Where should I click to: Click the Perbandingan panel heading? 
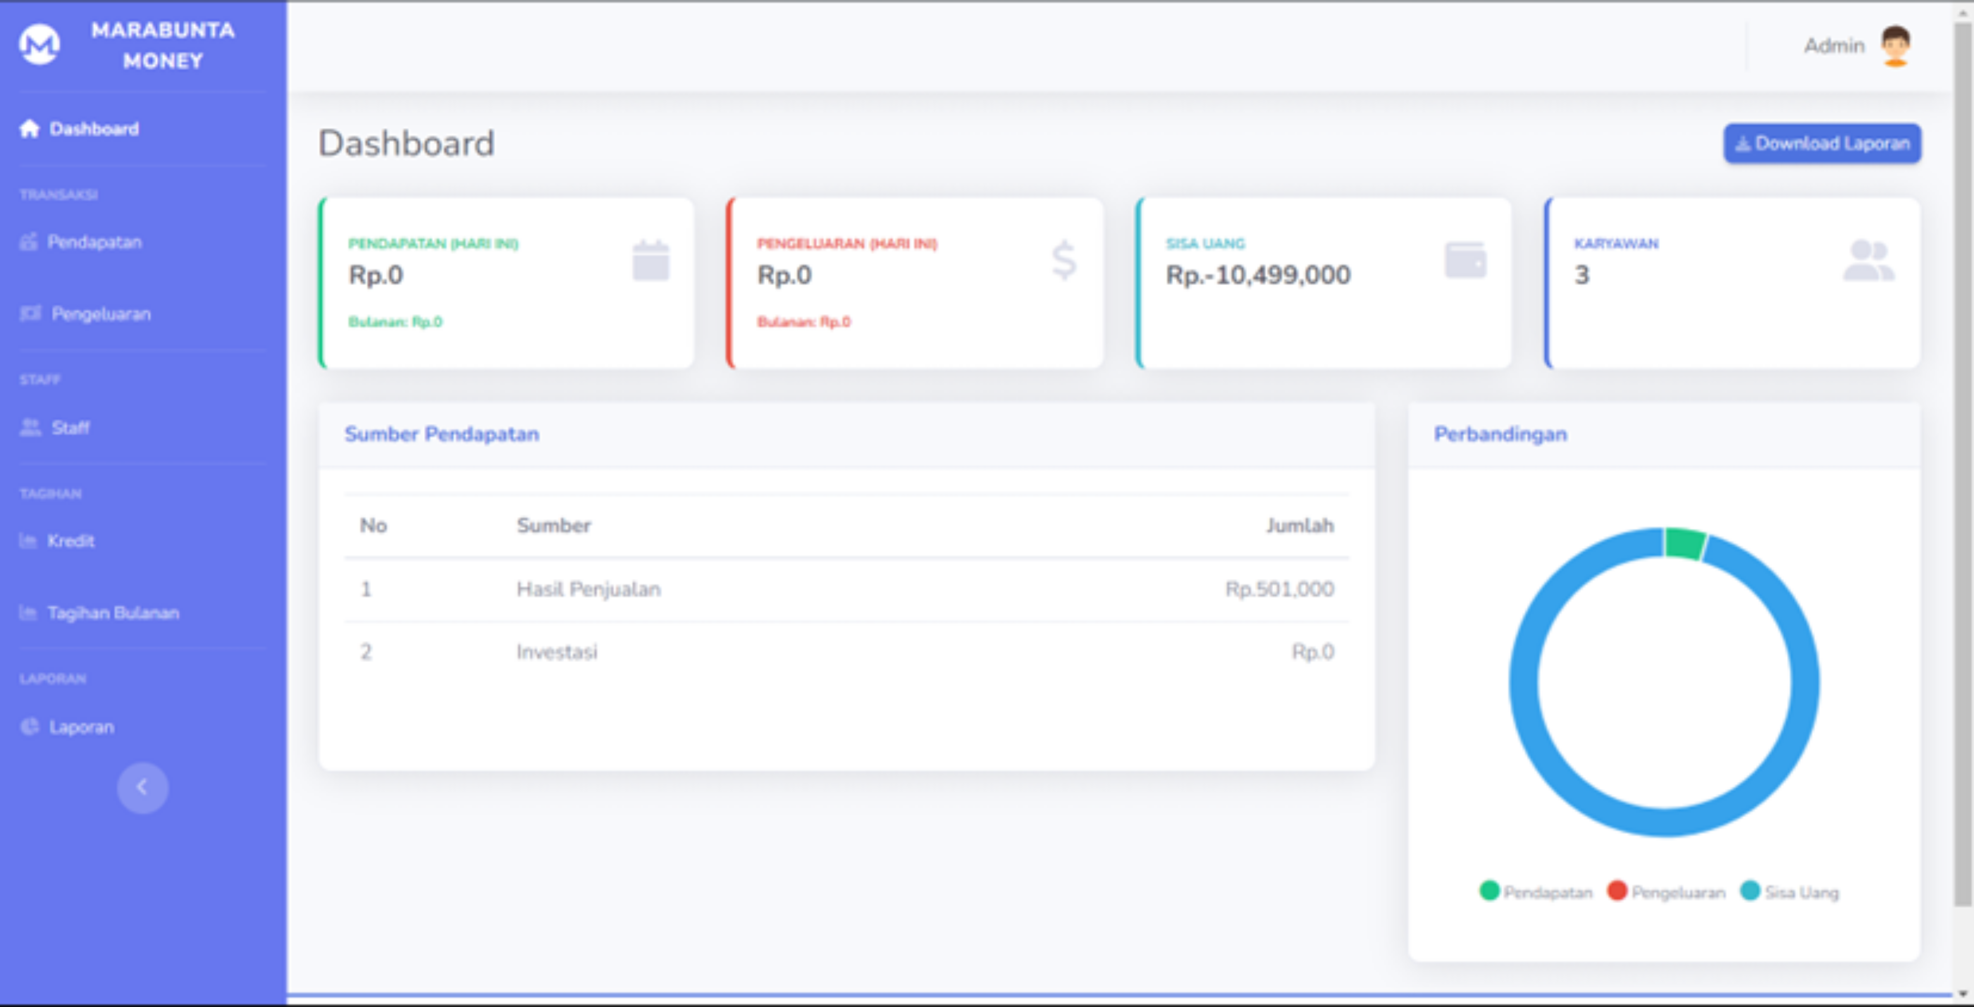[1500, 434]
